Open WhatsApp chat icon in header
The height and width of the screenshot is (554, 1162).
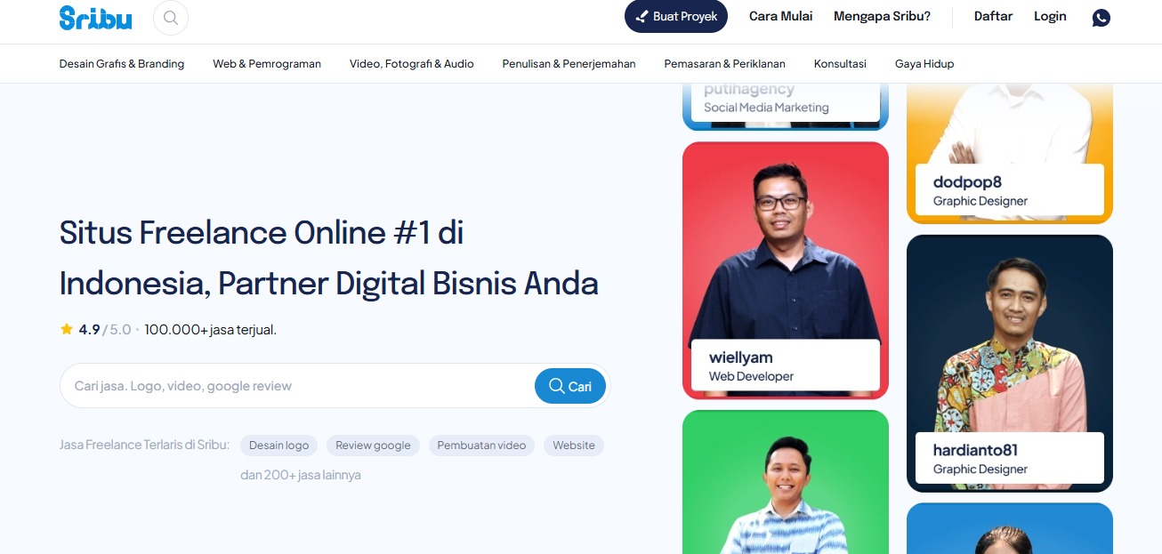tap(1101, 17)
